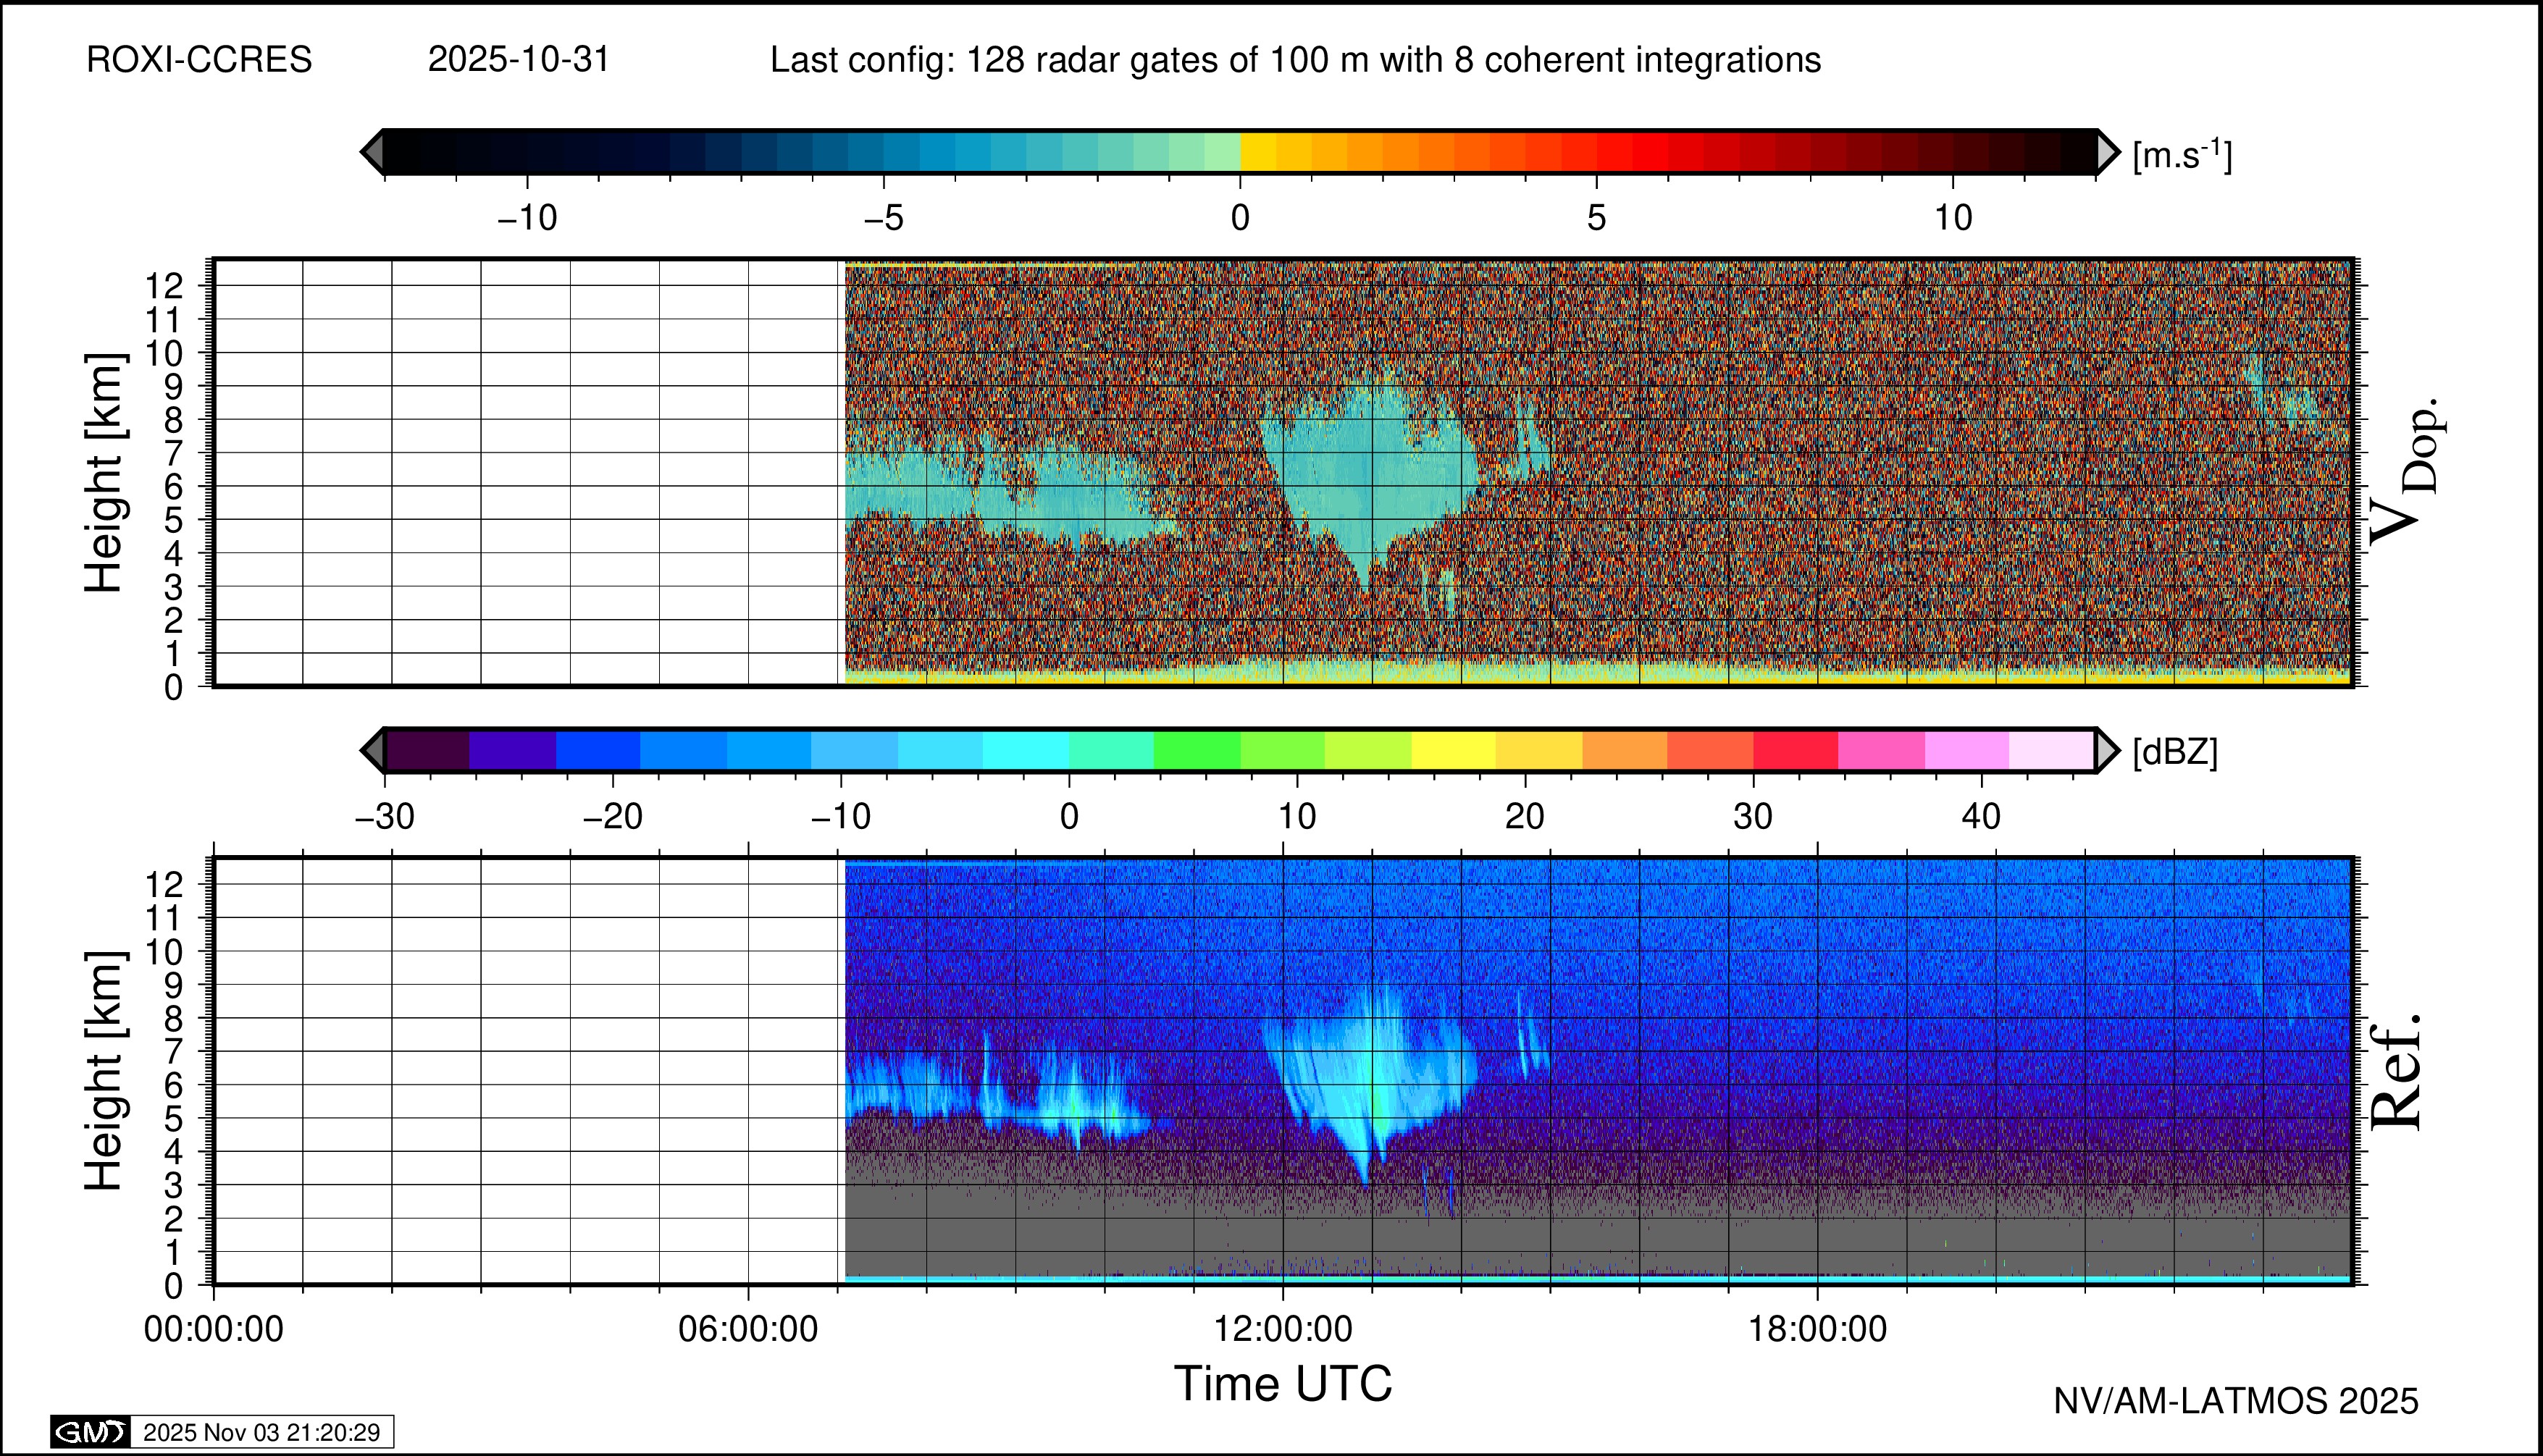
Task: Click bright green segment on dBZ colorbar
Action: [x=1197, y=750]
